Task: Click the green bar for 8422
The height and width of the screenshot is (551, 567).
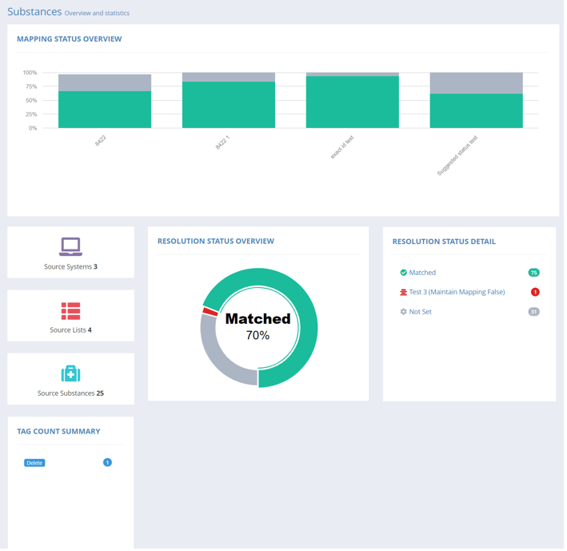Action: coord(105,110)
